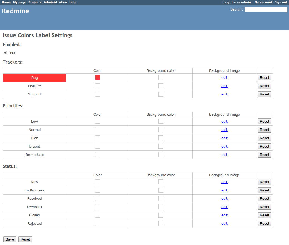Pick Background color for In Progress status

[x=161, y=190]
